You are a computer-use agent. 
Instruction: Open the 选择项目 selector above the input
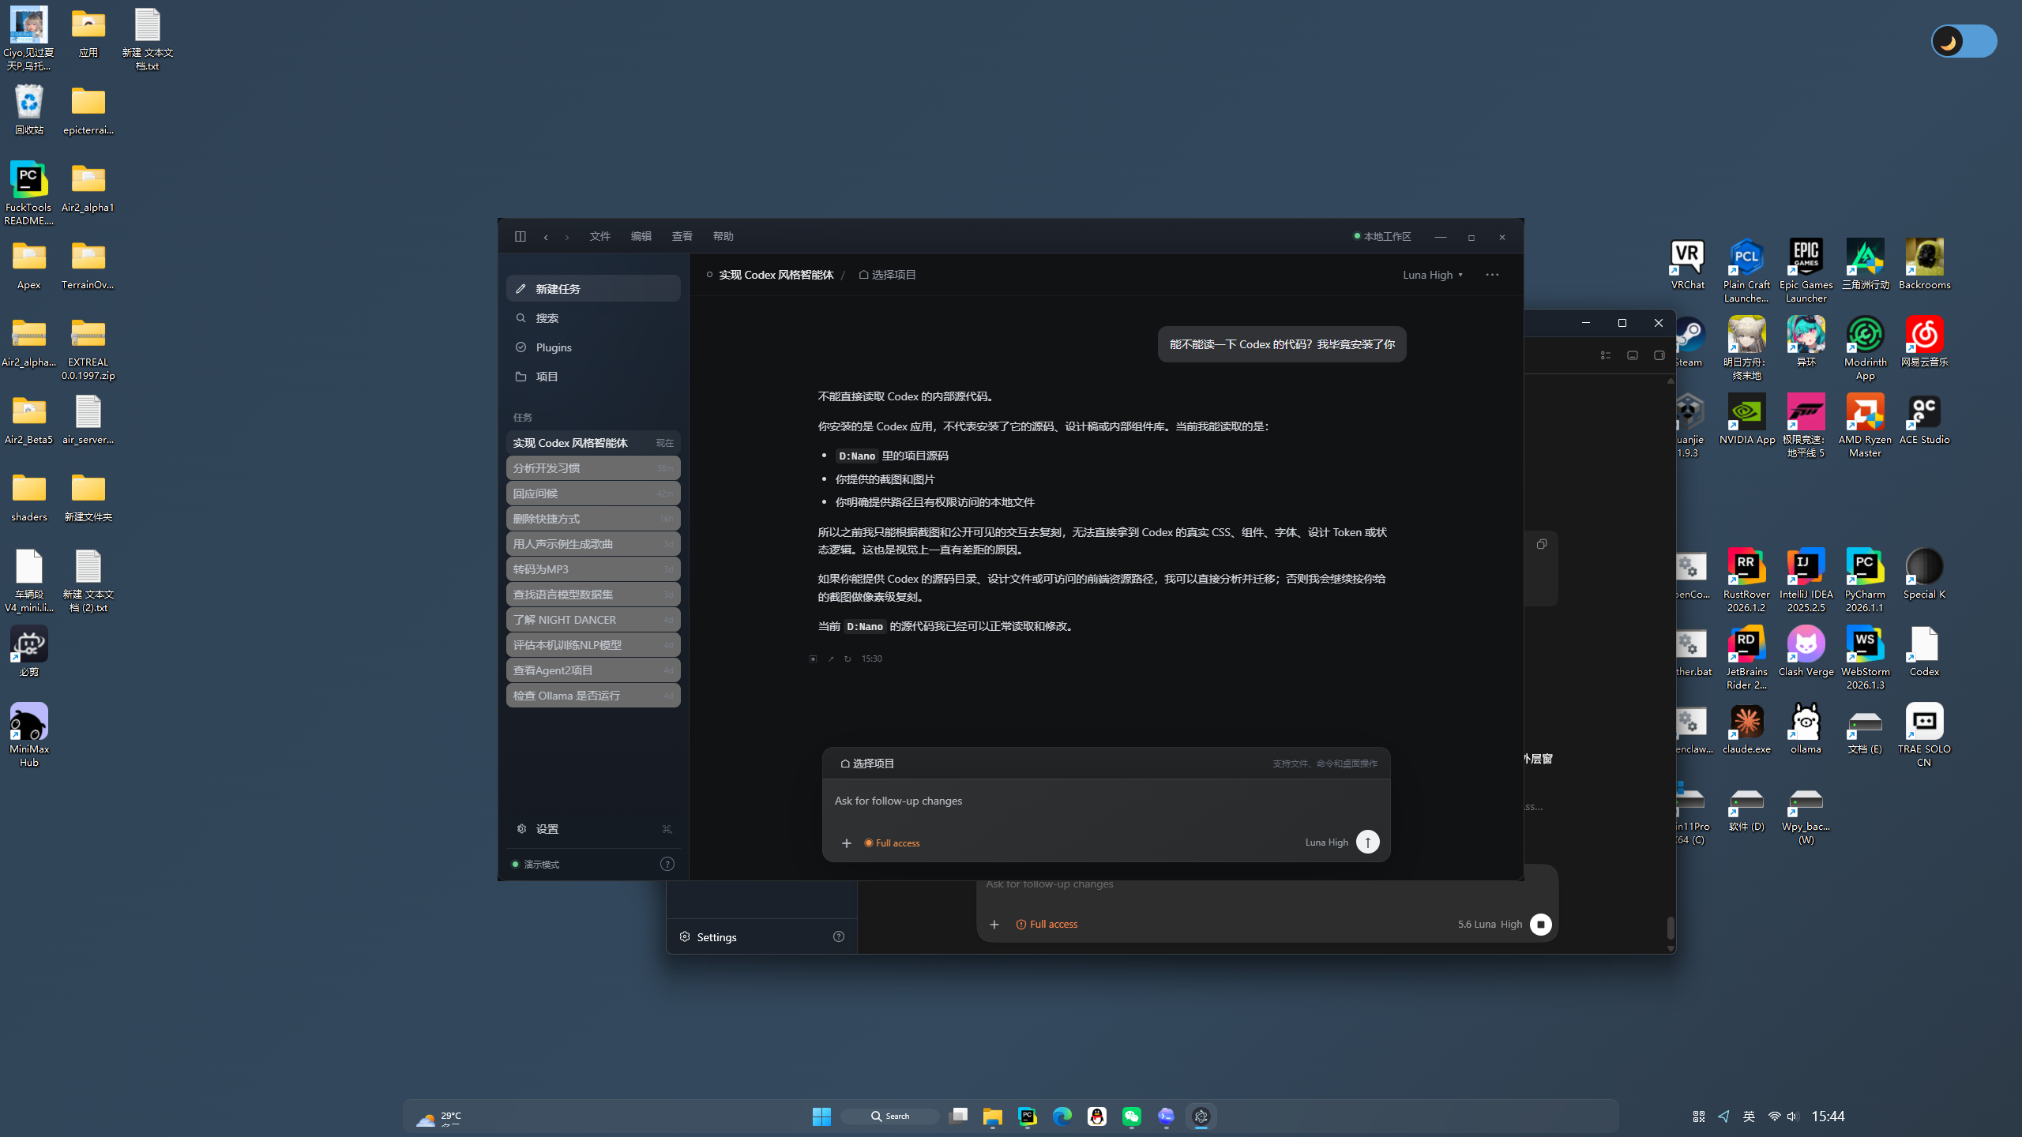(867, 764)
